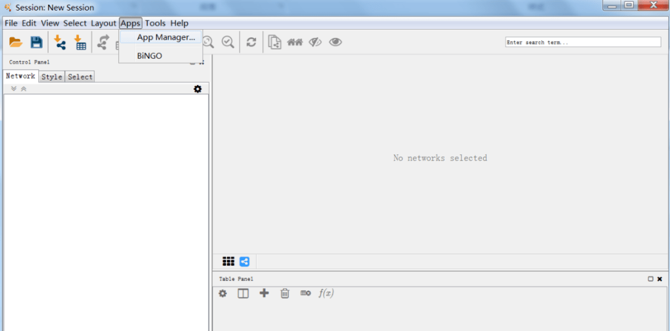
Task: Expand all networks double-down chevron
Action: coord(14,89)
